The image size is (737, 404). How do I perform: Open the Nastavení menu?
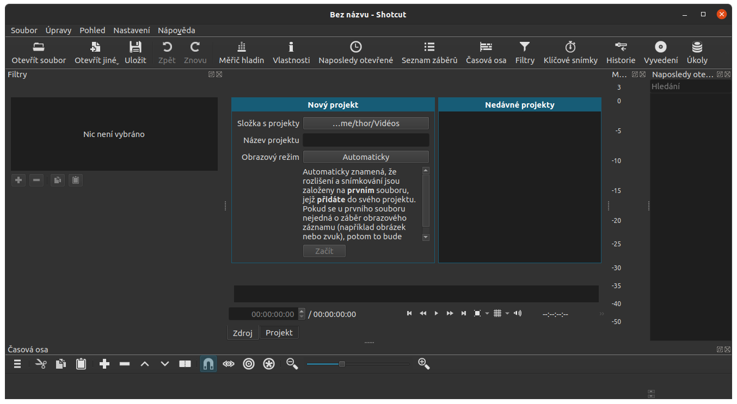[131, 30]
